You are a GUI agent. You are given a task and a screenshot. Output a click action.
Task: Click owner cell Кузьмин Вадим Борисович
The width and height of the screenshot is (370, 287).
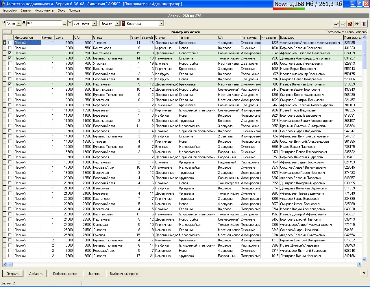[311, 90]
